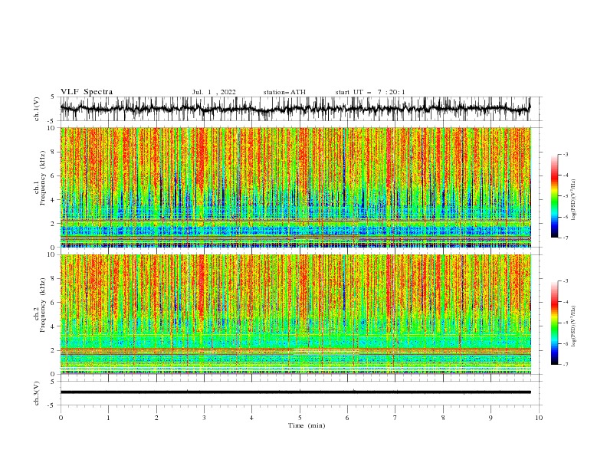Click the time axis tick label "3"
The image size is (607, 469).
[204, 418]
